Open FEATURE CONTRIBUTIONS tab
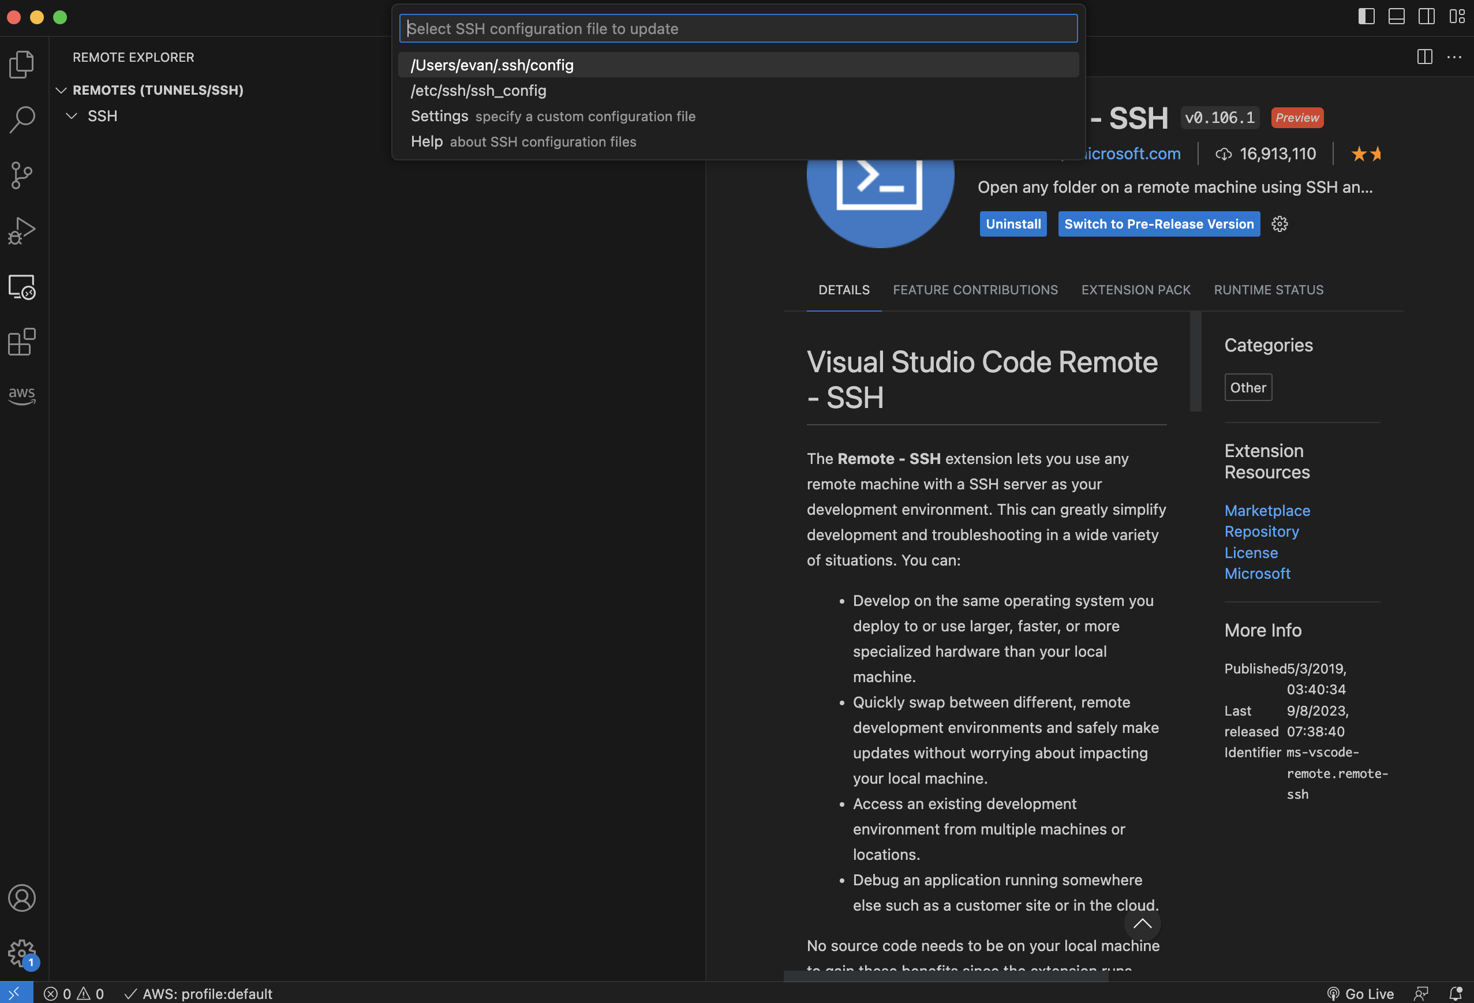 click(x=975, y=290)
